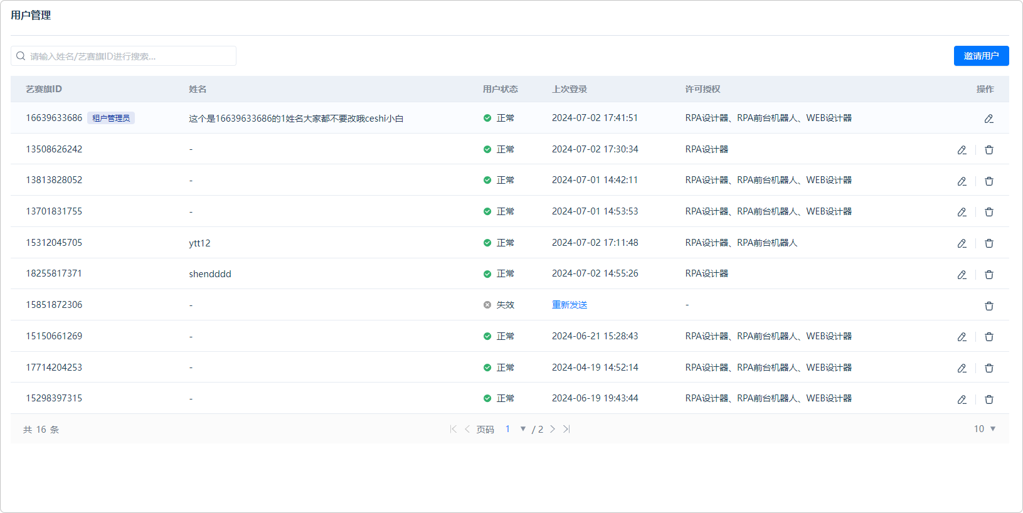1023x513 pixels.
Task: Select the name ytt12
Action: click(x=199, y=243)
